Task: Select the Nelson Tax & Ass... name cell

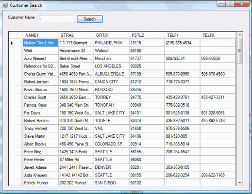Action: (41, 43)
